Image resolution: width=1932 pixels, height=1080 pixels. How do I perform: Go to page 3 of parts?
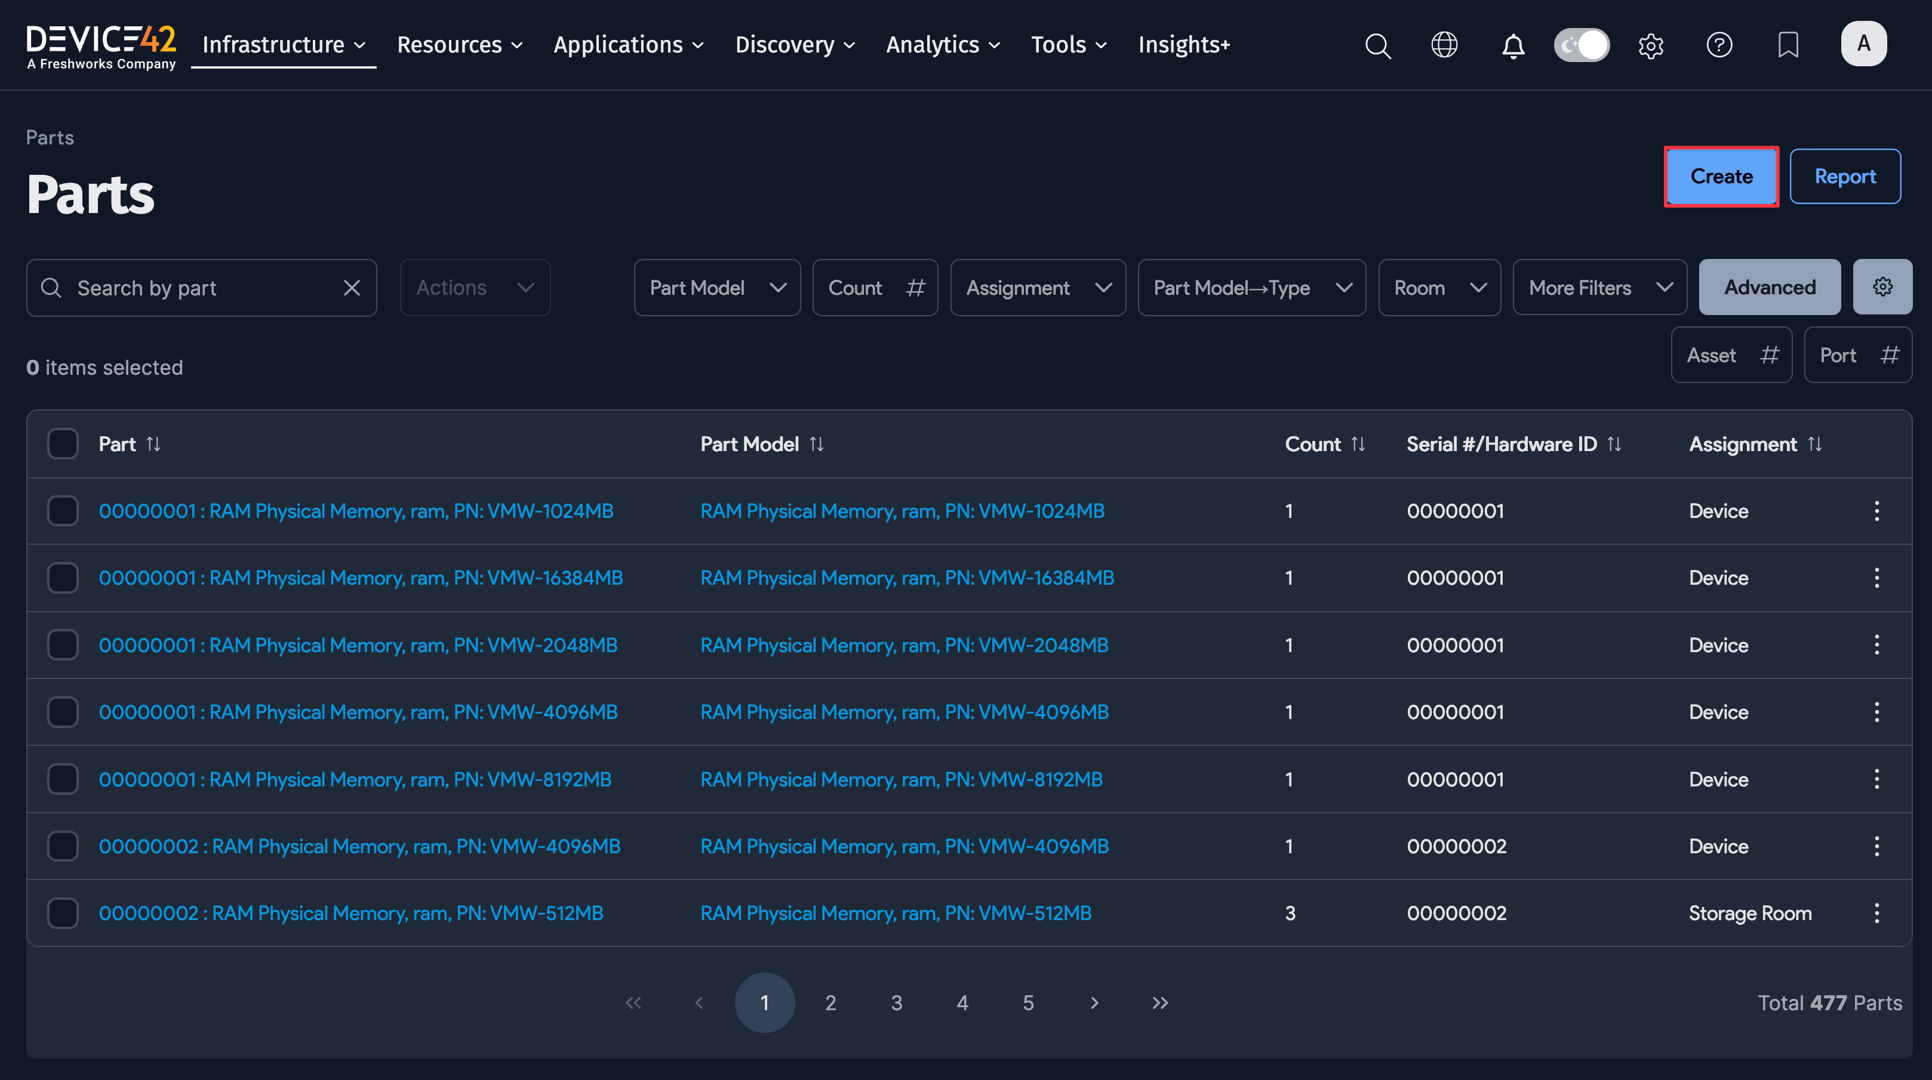click(896, 1003)
